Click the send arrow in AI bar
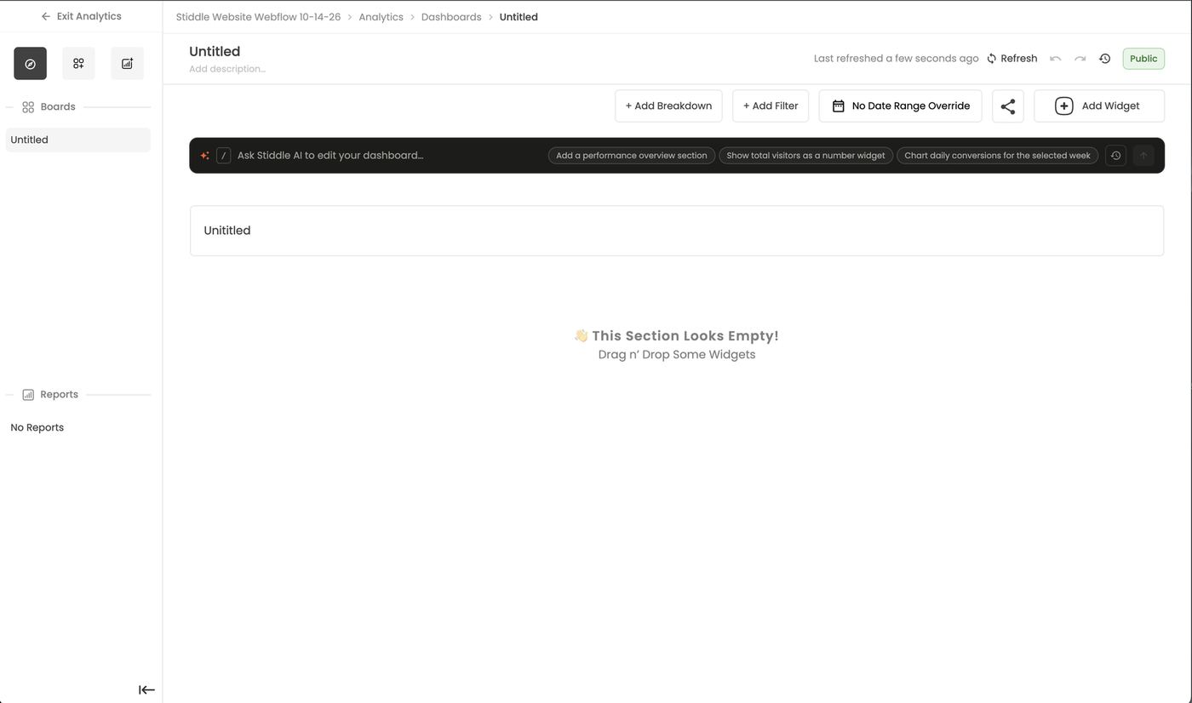The width and height of the screenshot is (1192, 703). pos(1143,156)
